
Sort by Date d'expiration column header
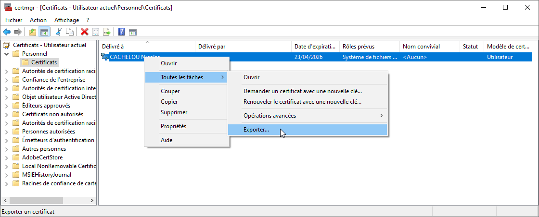click(315, 47)
